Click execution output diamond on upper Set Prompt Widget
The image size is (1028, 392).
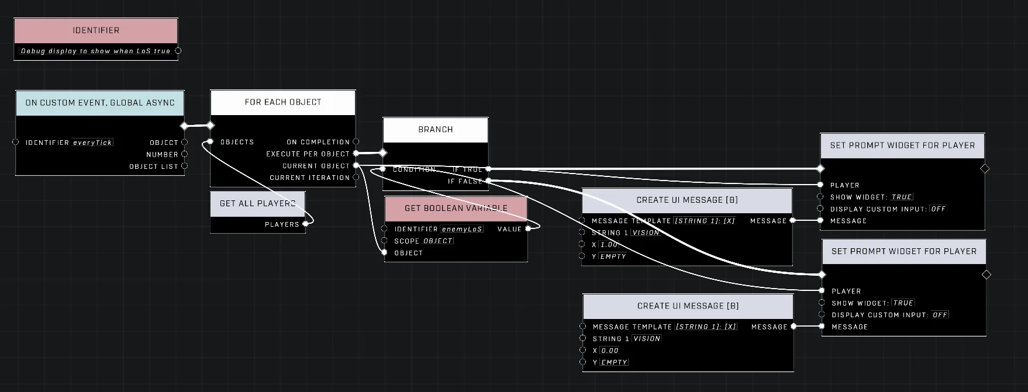coord(985,169)
